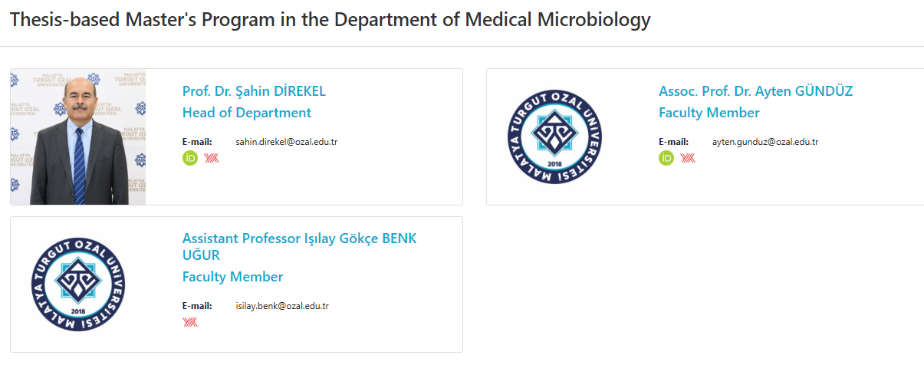Click Faculty Member under Ayten GÜNDÜZ

point(709,113)
